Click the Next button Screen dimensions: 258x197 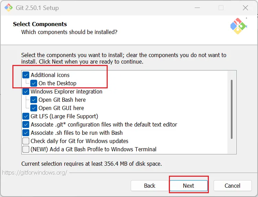point(189,186)
